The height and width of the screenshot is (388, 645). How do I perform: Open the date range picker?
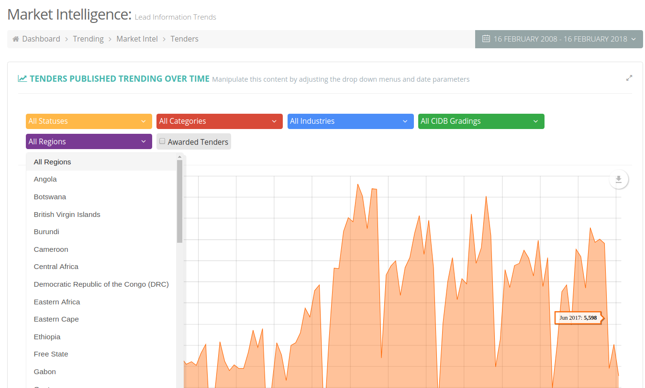pos(559,39)
